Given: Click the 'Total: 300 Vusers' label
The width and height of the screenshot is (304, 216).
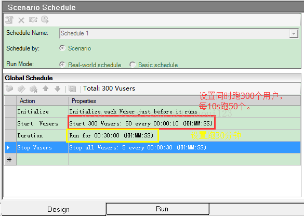Looking at the screenshot, I should click(x=109, y=88).
